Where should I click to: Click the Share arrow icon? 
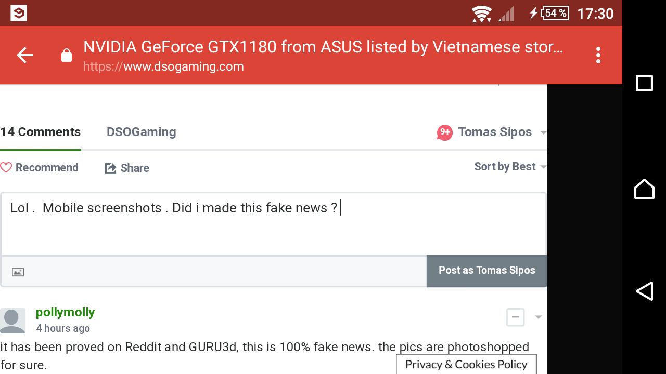(110, 168)
